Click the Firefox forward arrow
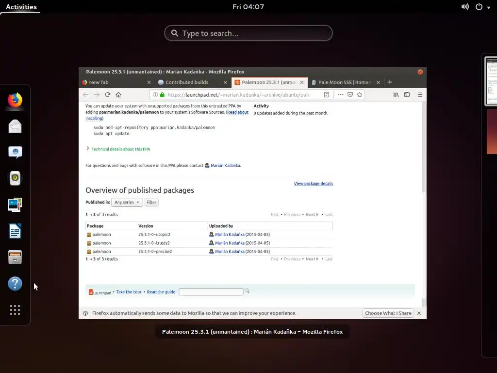This screenshot has width=497, height=373. click(x=97, y=95)
